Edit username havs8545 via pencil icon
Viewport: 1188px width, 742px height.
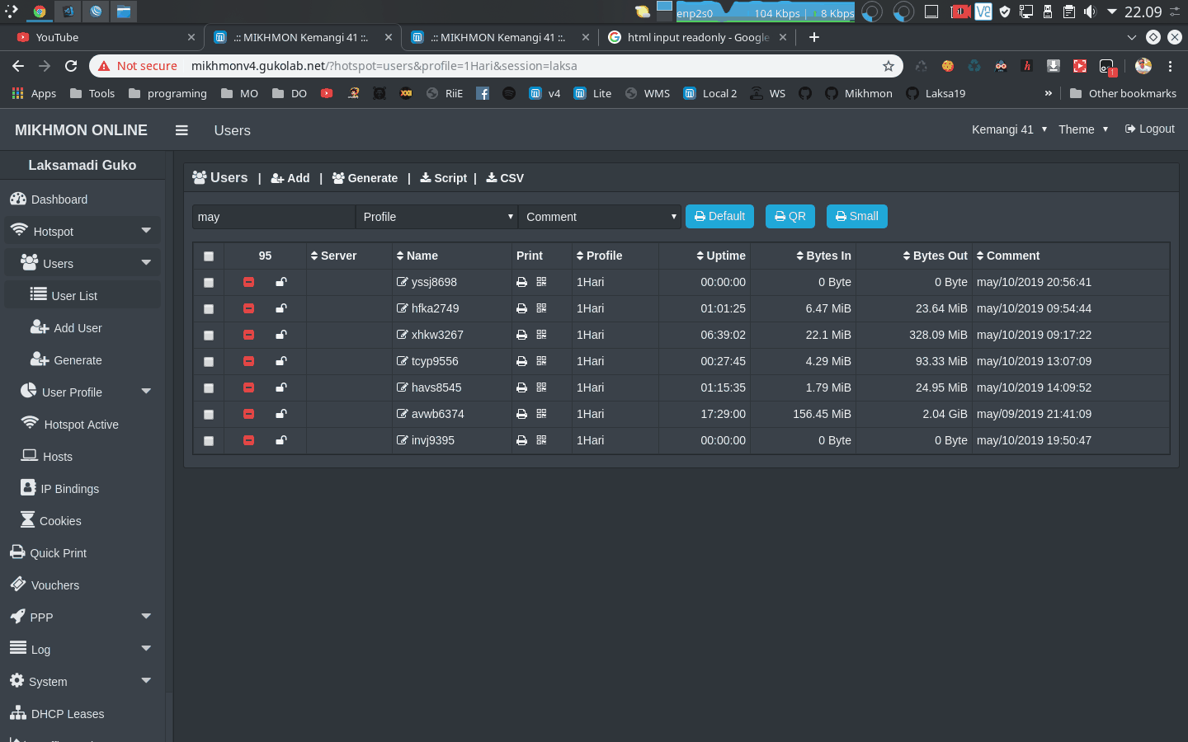click(x=402, y=387)
